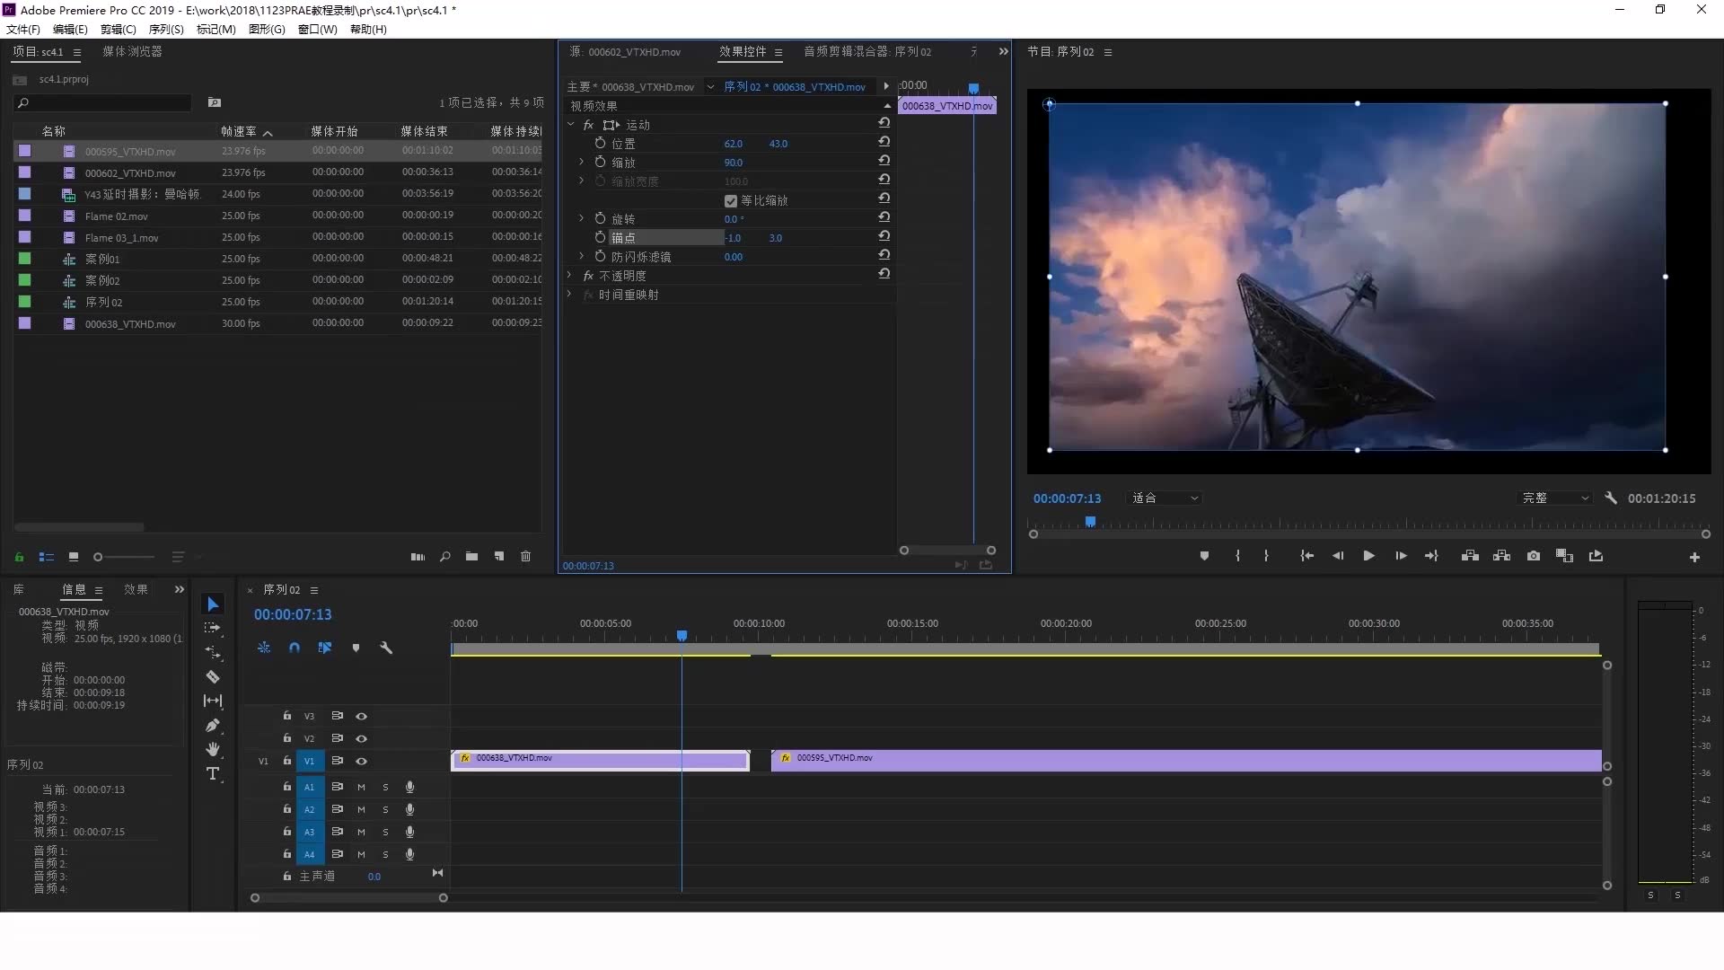Reset the 位置 position parameter
The image size is (1724, 970).
[x=884, y=142]
